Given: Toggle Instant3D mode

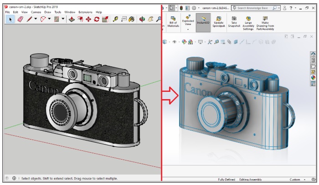Looking at the screenshot, I should (x=203, y=23).
